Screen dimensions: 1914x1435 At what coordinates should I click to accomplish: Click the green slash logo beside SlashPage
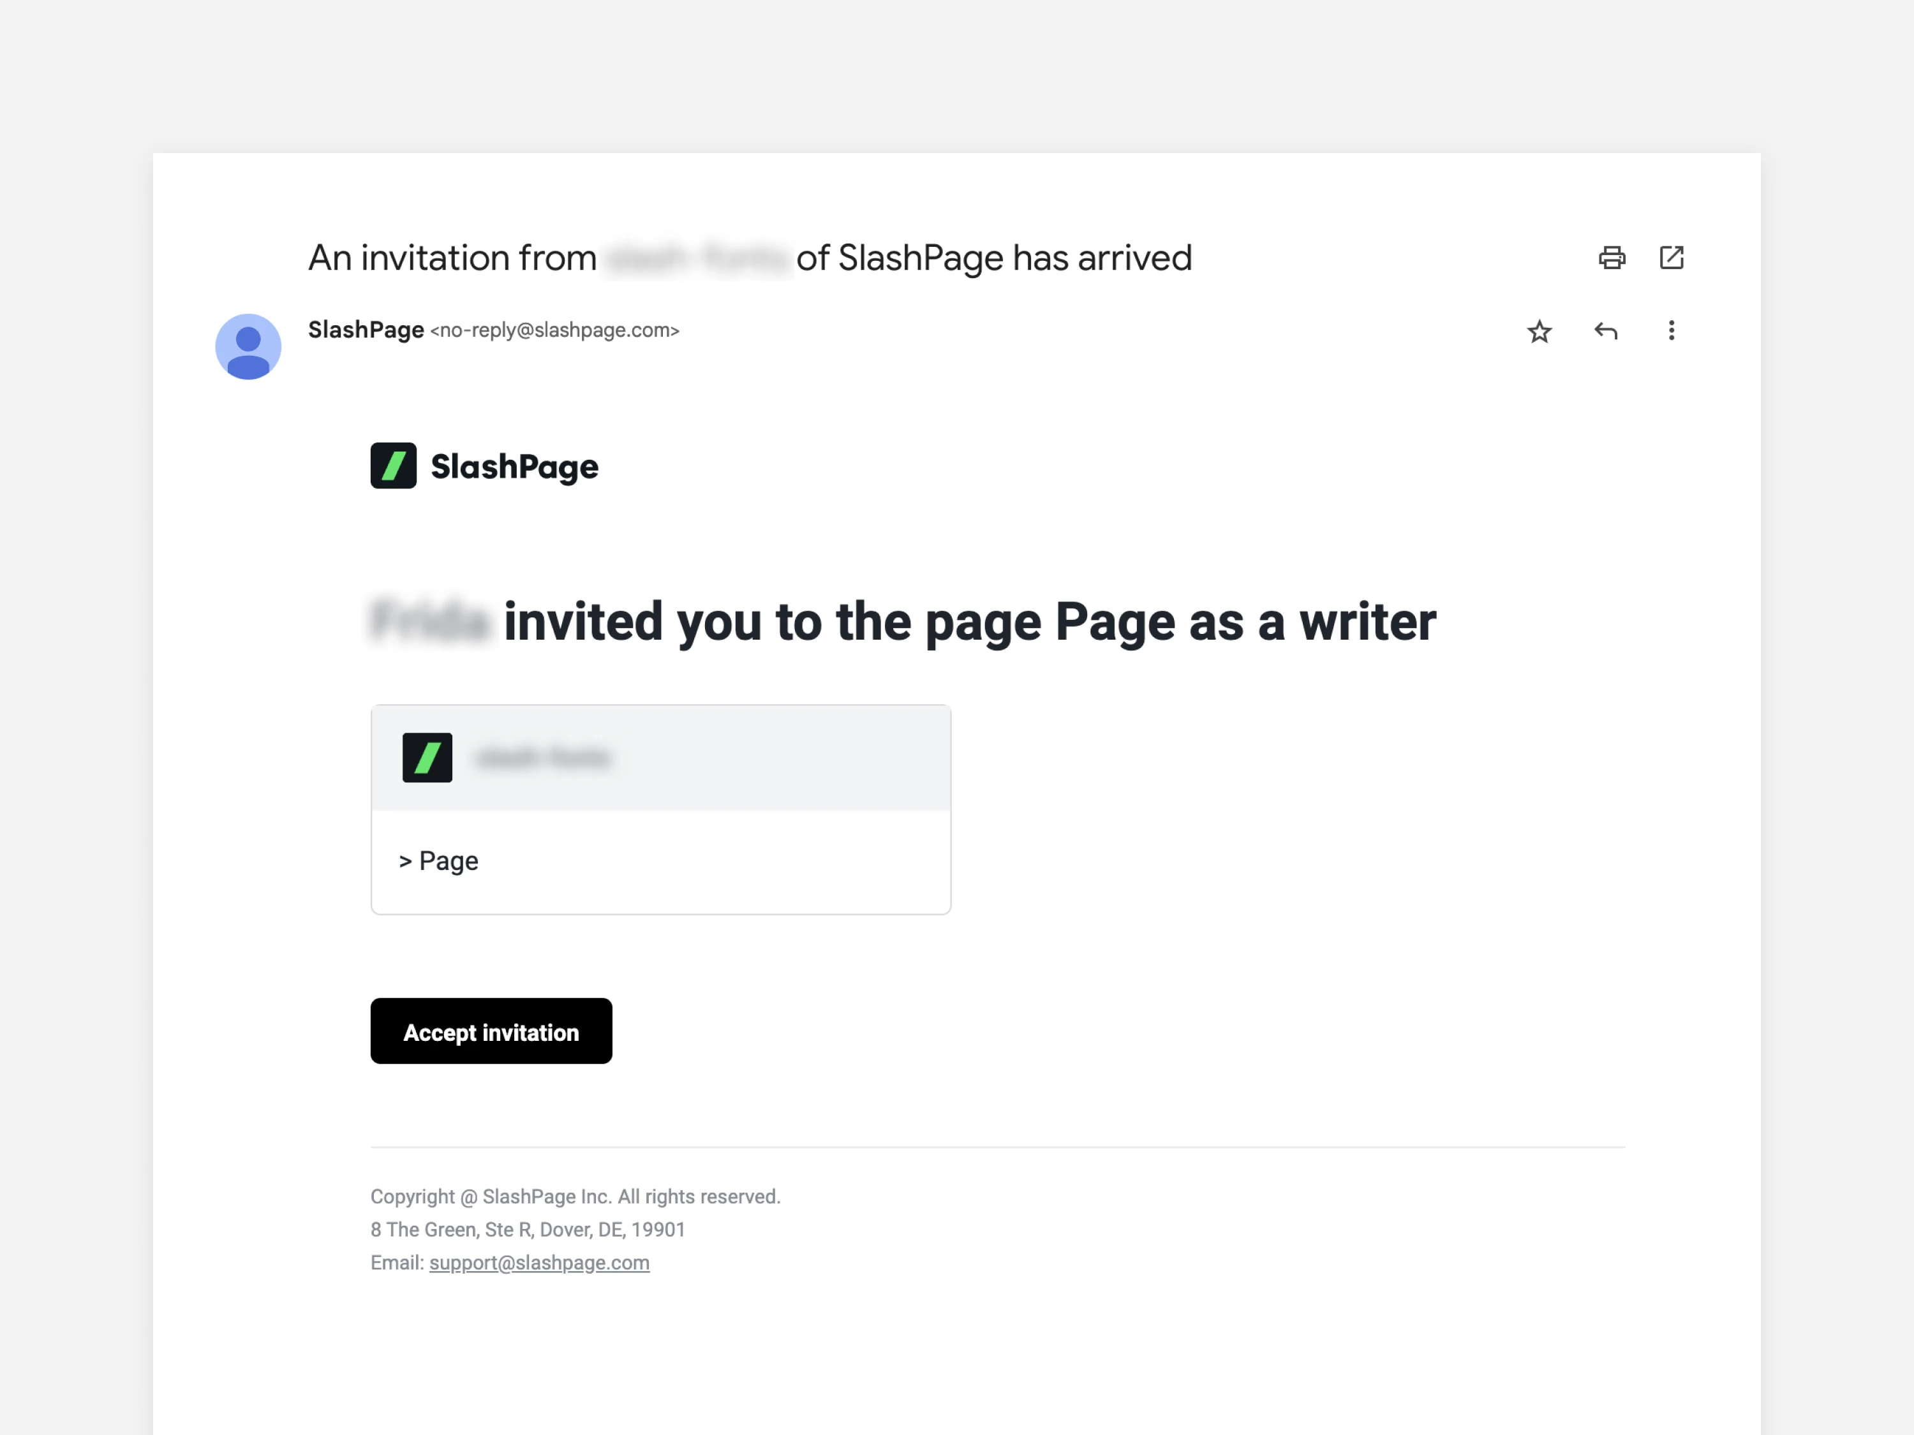(394, 466)
